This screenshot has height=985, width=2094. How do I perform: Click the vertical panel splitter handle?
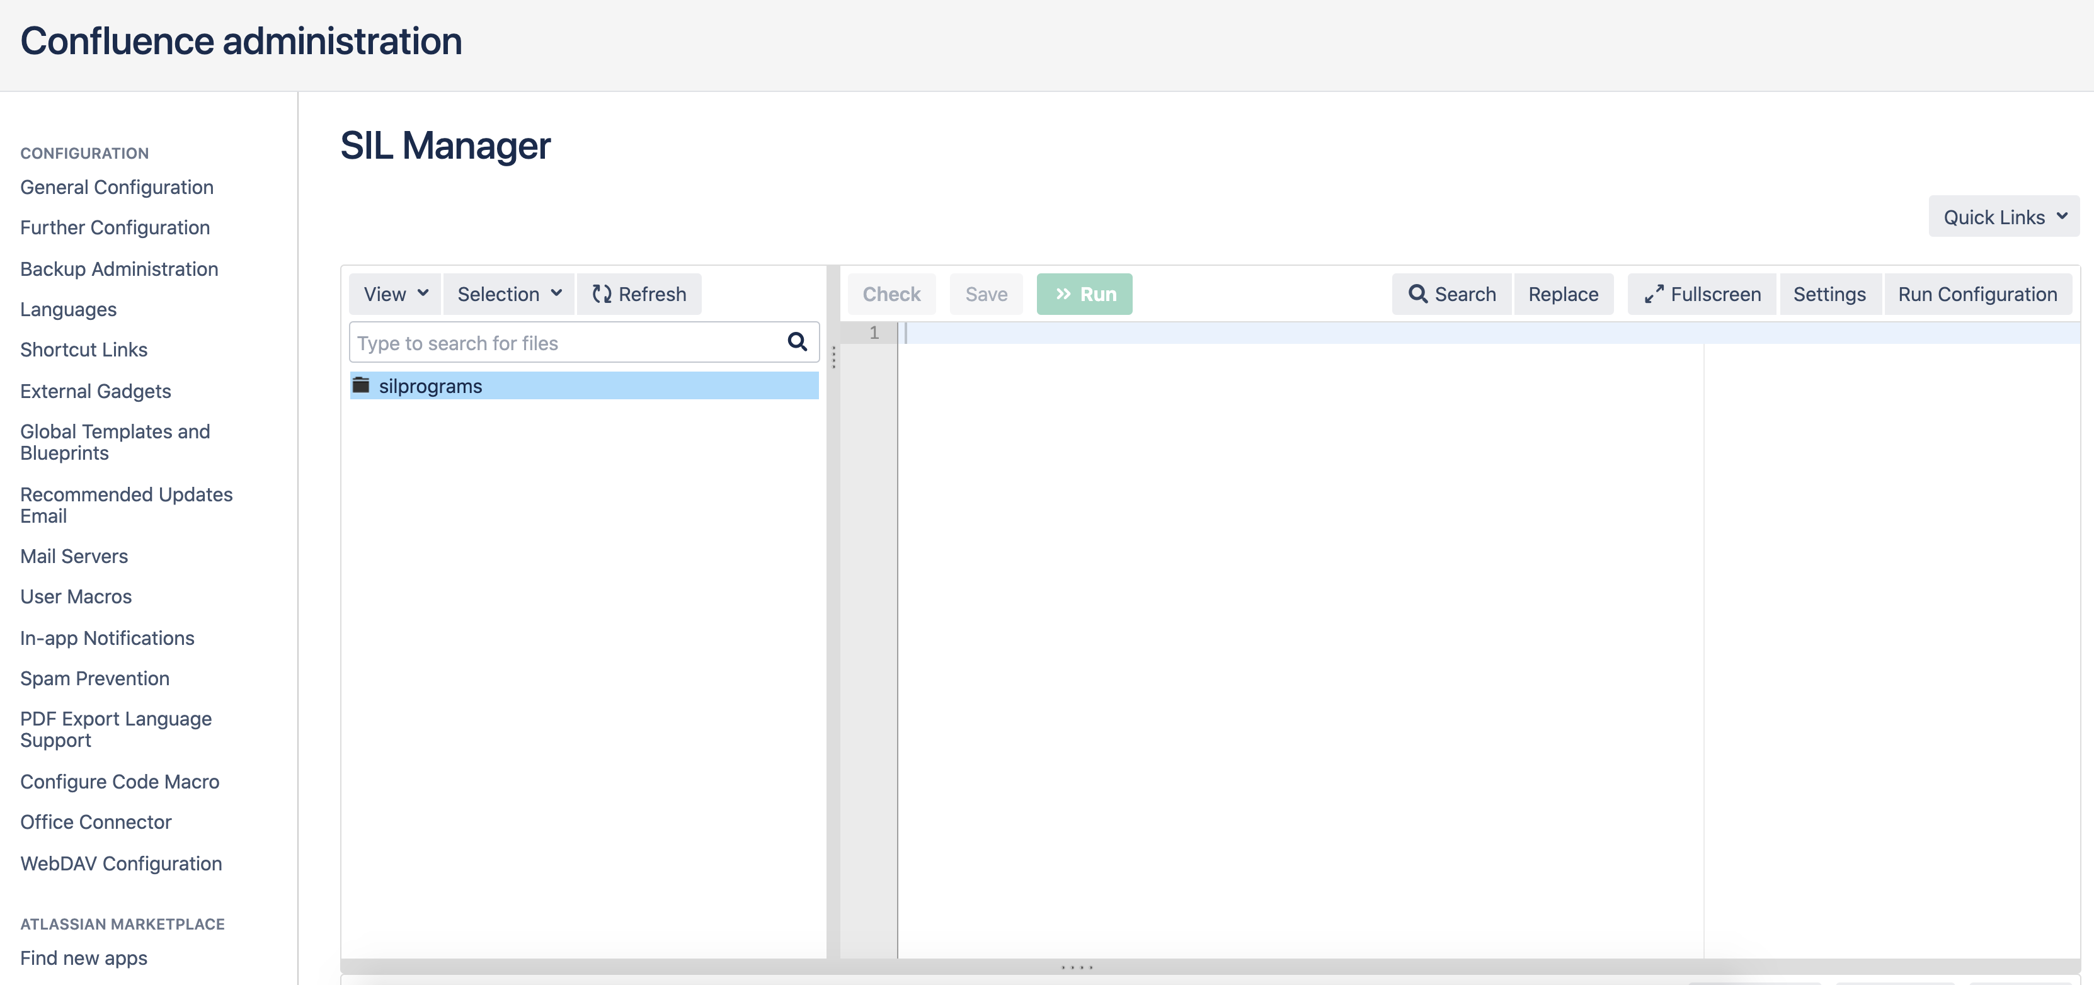pos(833,358)
